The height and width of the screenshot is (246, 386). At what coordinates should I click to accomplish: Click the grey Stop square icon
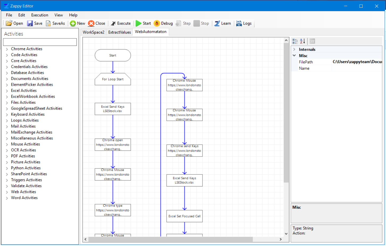click(x=197, y=23)
